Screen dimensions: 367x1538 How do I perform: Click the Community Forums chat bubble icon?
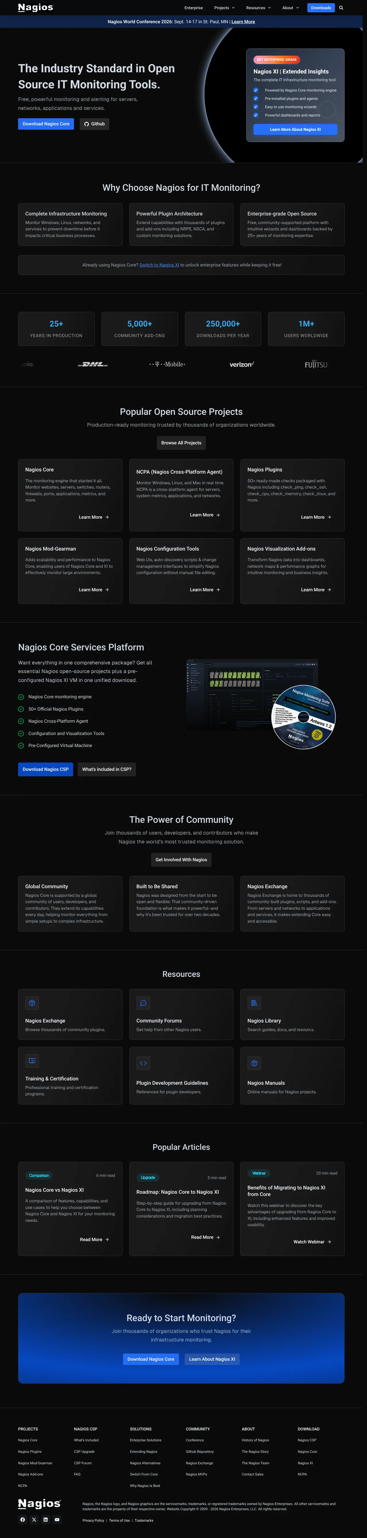point(143,1003)
